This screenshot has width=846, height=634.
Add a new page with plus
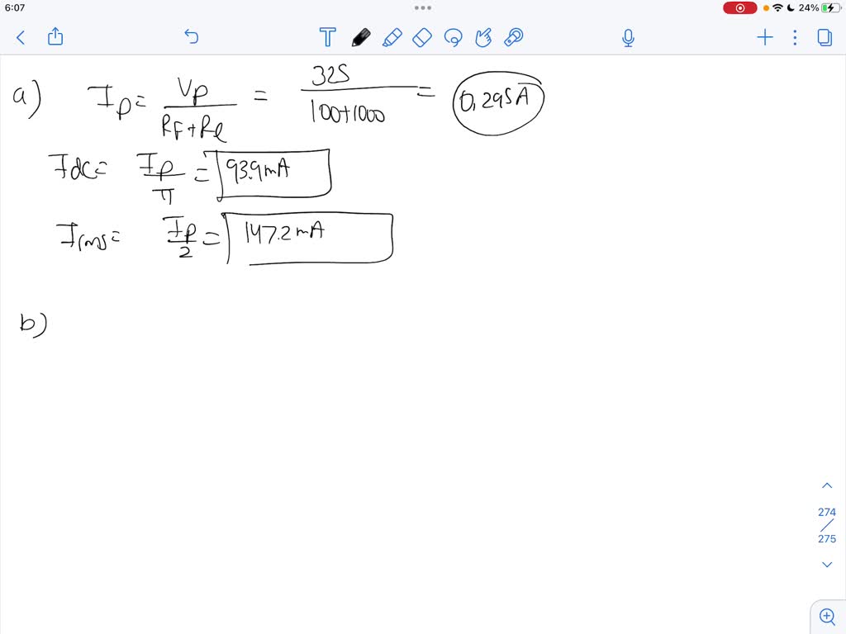[x=765, y=37]
